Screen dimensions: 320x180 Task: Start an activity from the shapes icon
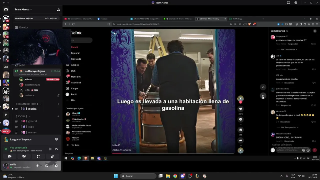point(38,156)
